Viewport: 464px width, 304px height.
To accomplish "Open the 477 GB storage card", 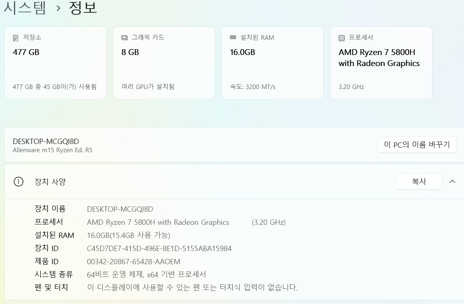I will tap(55, 62).
